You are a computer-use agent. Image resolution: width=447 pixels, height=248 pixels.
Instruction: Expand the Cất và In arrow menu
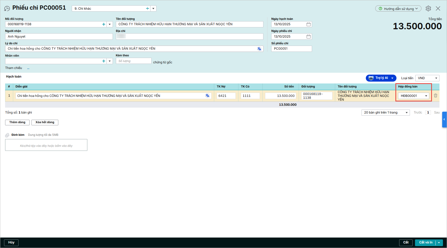click(x=439, y=243)
